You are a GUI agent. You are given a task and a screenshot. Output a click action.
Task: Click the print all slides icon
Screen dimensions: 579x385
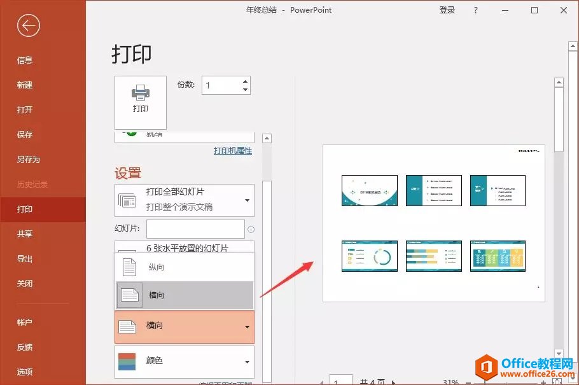coord(127,199)
